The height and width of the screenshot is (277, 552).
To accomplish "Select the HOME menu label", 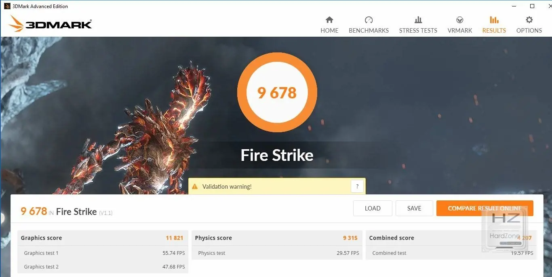I will (x=329, y=31).
